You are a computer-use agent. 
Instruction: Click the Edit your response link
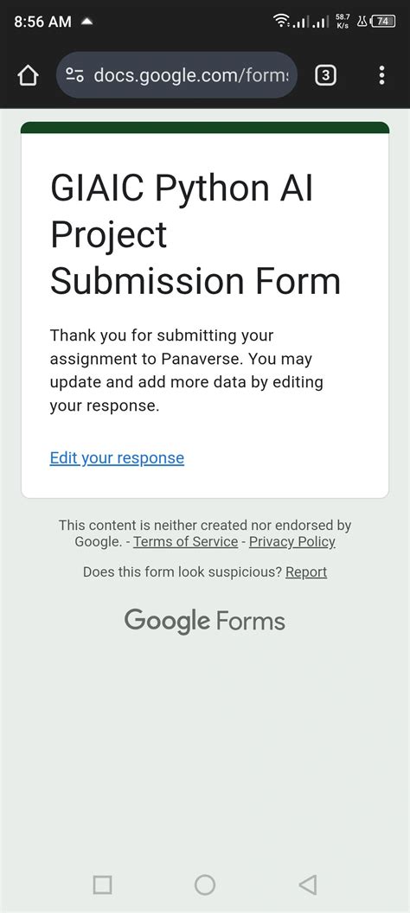pos(117,457)
